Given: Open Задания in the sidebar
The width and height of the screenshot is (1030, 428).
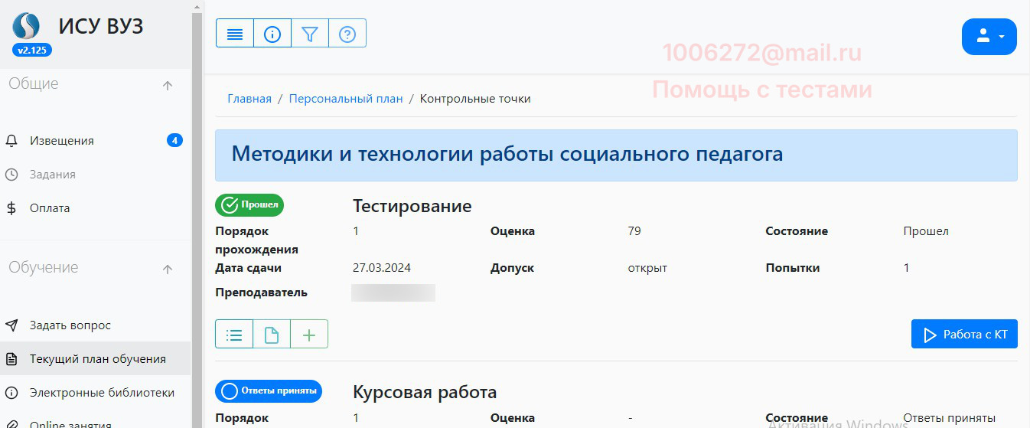Looking at the screenshot, I should point(53,175).
